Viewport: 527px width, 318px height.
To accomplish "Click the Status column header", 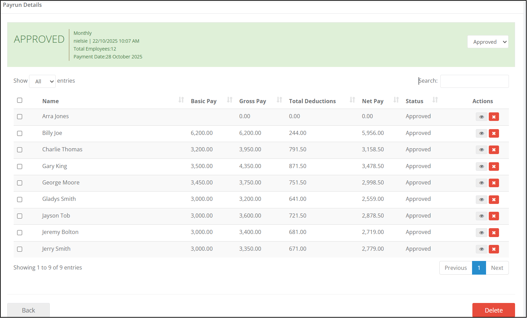I will click(x=414, y=101).
